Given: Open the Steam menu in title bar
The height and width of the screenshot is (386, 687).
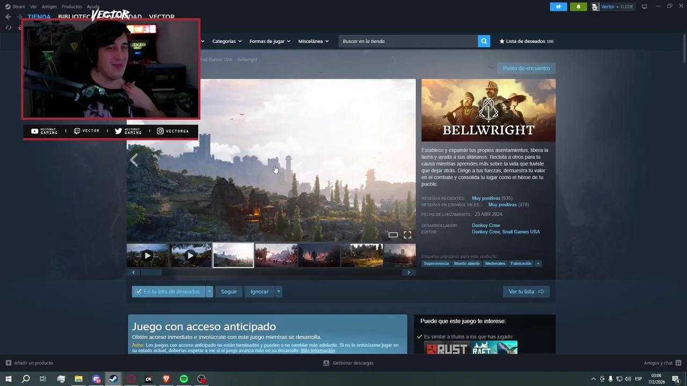Looking at the screenshot, I should point(16,7).
